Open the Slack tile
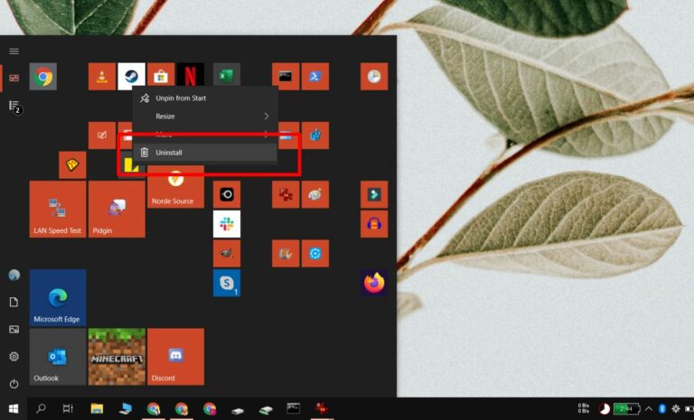This screenshot has height=420, width=694. coord(227,224)
